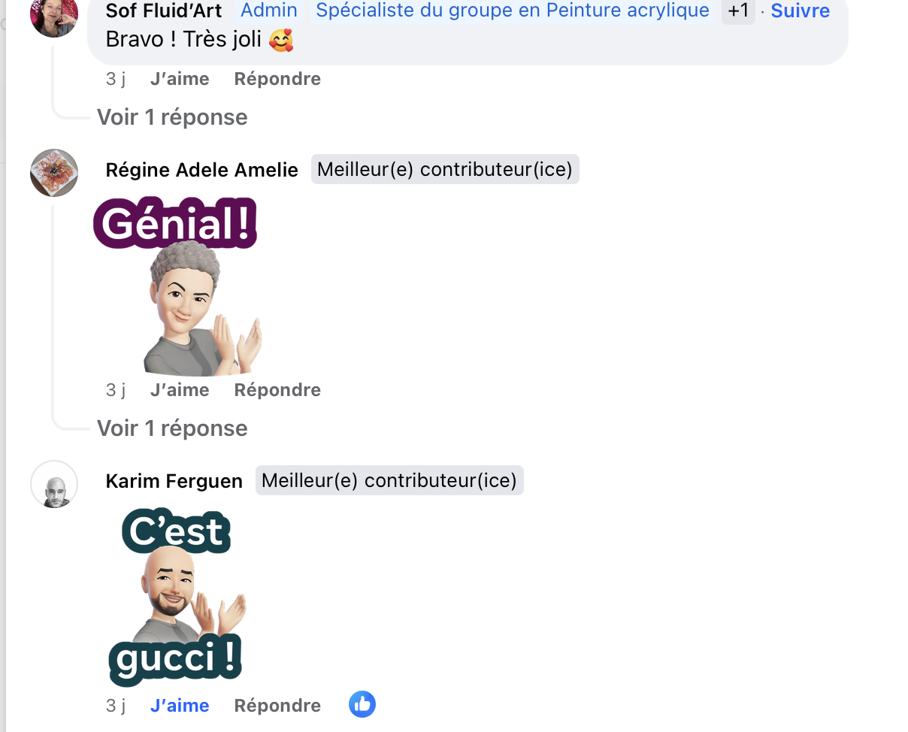Click the 3 j timestamp on Karim's comment
The width and height of the screenshot is (908, 732).
[x=116, y=706]
